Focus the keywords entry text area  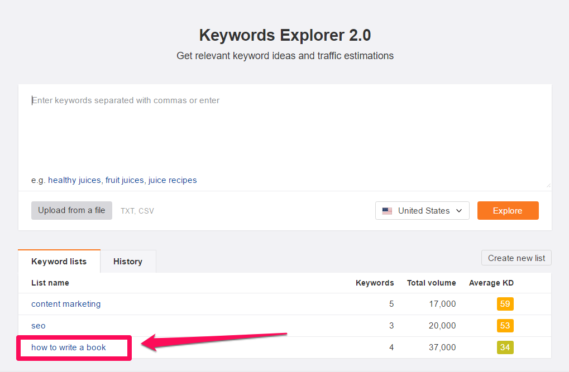point(285,134)
